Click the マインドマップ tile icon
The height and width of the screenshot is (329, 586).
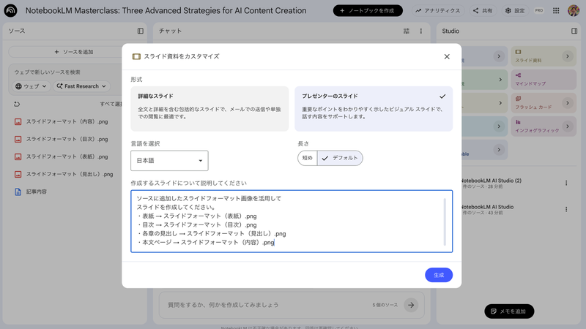[x=519, y=75]
